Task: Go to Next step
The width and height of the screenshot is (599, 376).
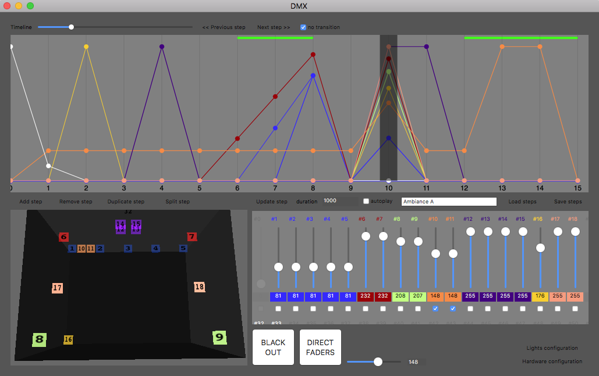Action: click(x=274, y=27)
